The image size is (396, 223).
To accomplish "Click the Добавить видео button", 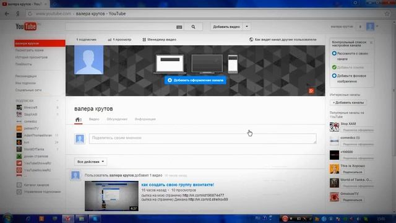I will point(226,27).
